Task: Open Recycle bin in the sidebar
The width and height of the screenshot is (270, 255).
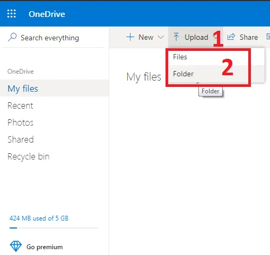Action: point(54,156)
